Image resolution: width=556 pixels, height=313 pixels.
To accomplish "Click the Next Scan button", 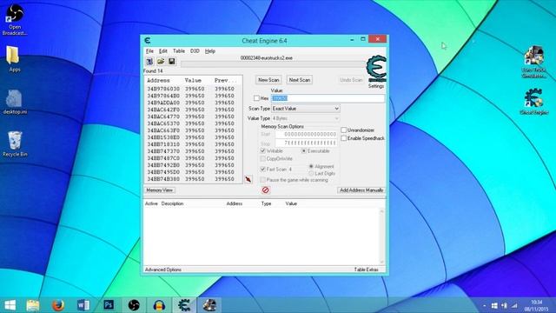I will tap(299, 80).
